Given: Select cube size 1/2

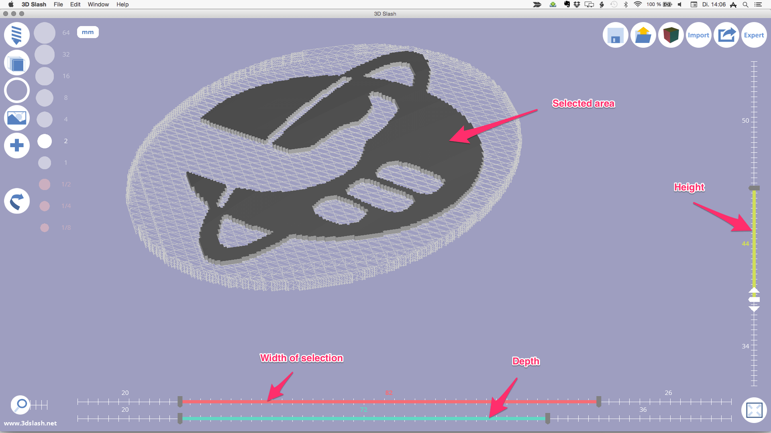Looking at the screenshot, I should click(45, 184).
